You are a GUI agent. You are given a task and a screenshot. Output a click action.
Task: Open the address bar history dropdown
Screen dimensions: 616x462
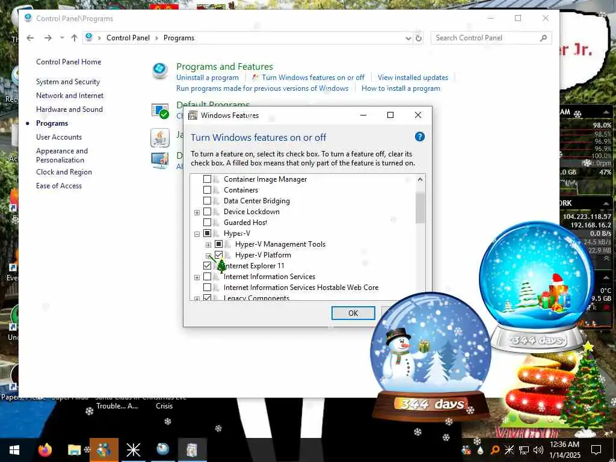coord(408,38)
